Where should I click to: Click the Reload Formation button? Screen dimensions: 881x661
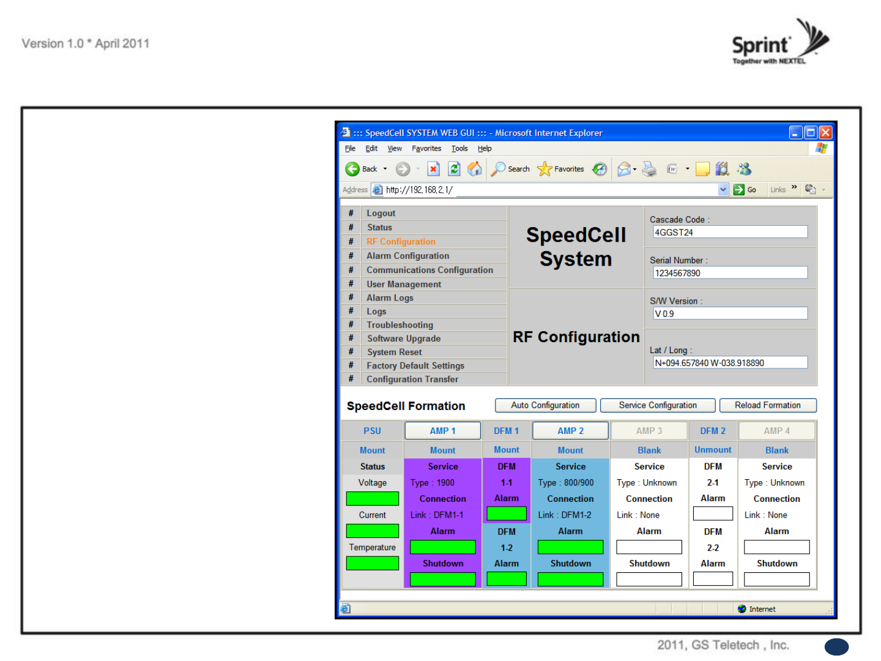(767, 405)
